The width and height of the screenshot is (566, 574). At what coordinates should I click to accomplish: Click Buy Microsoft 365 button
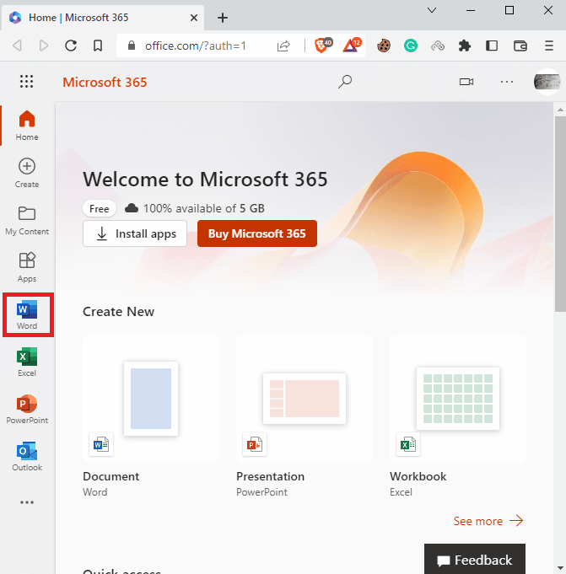point(257,233)
